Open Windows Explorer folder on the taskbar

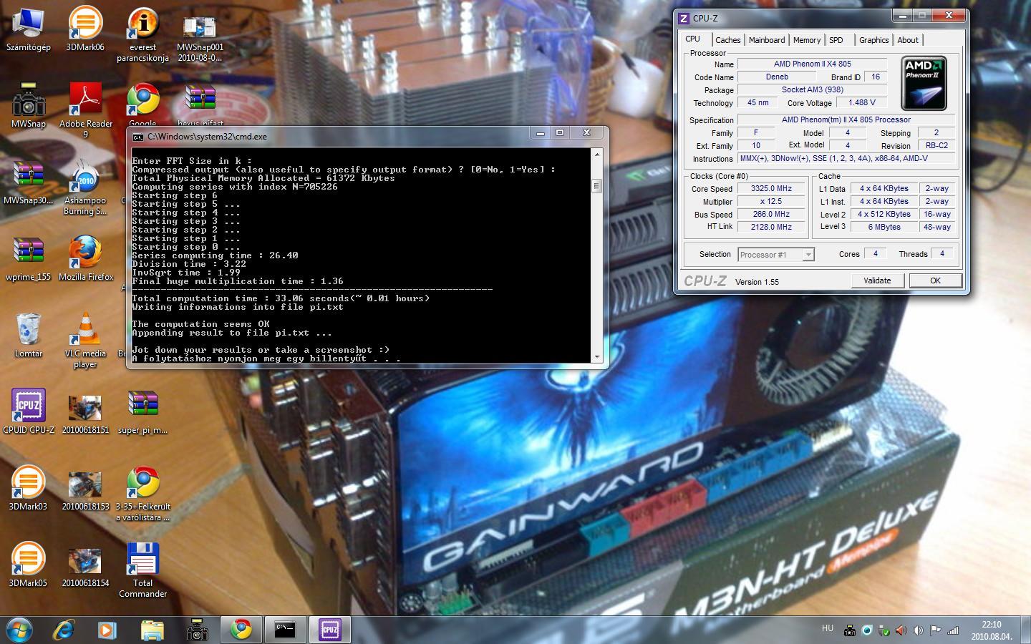pos(152,630)
